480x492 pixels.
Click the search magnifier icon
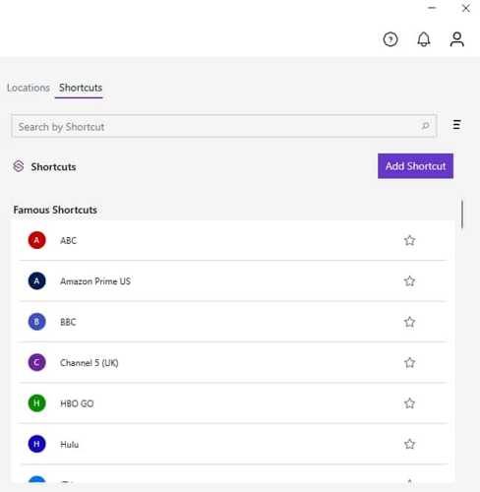tap(425, 126)
